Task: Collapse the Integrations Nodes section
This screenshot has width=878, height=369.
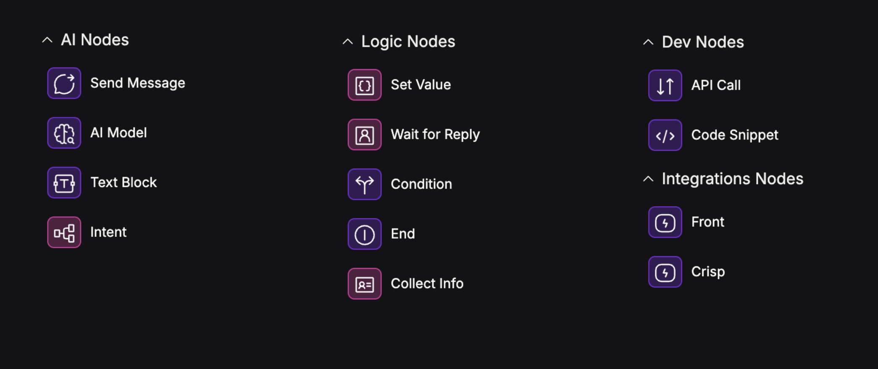Action: (647, 178)
